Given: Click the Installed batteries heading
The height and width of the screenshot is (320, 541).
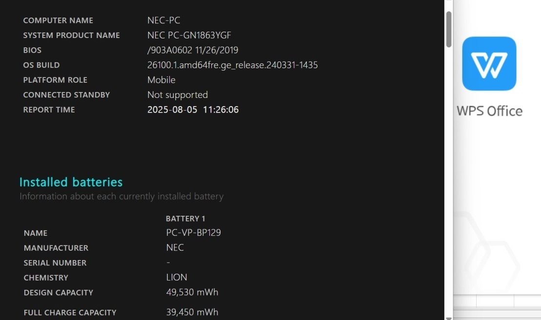Looking at the screenshot, I should tap(71, 182).
